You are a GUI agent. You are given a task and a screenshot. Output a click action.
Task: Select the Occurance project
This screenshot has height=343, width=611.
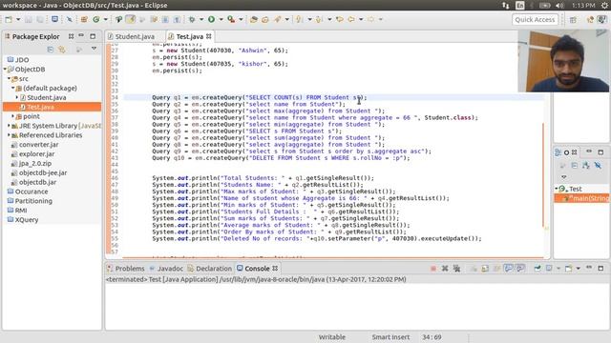(28, 192)
